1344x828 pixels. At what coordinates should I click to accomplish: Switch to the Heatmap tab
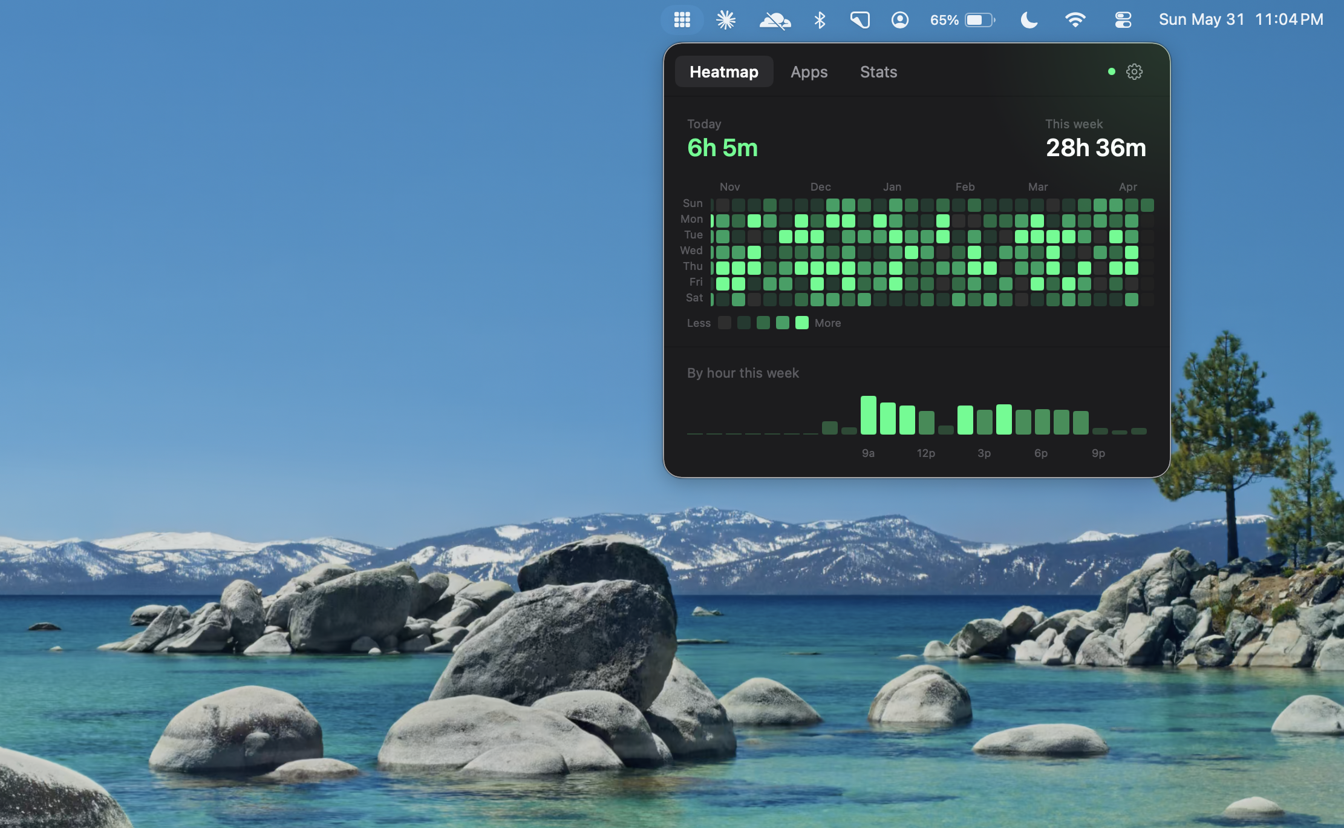click(x=724, y=71)
